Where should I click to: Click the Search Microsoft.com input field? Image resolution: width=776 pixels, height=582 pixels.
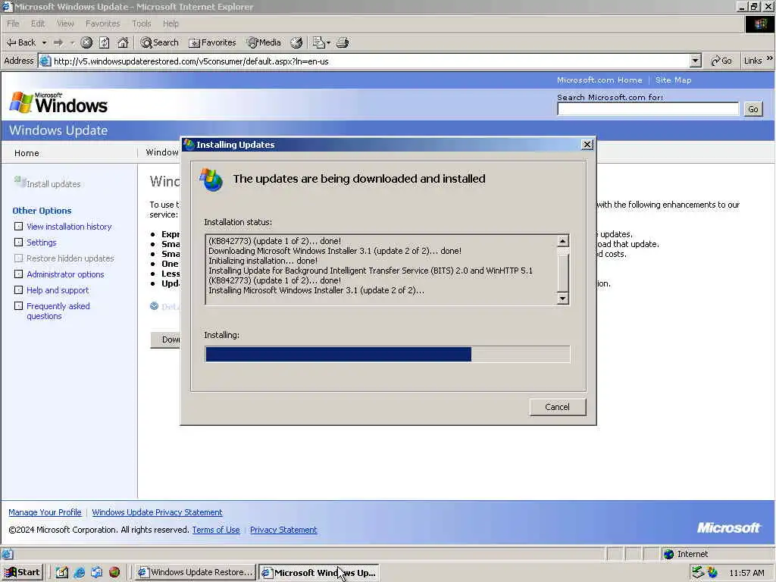point(648,109)
